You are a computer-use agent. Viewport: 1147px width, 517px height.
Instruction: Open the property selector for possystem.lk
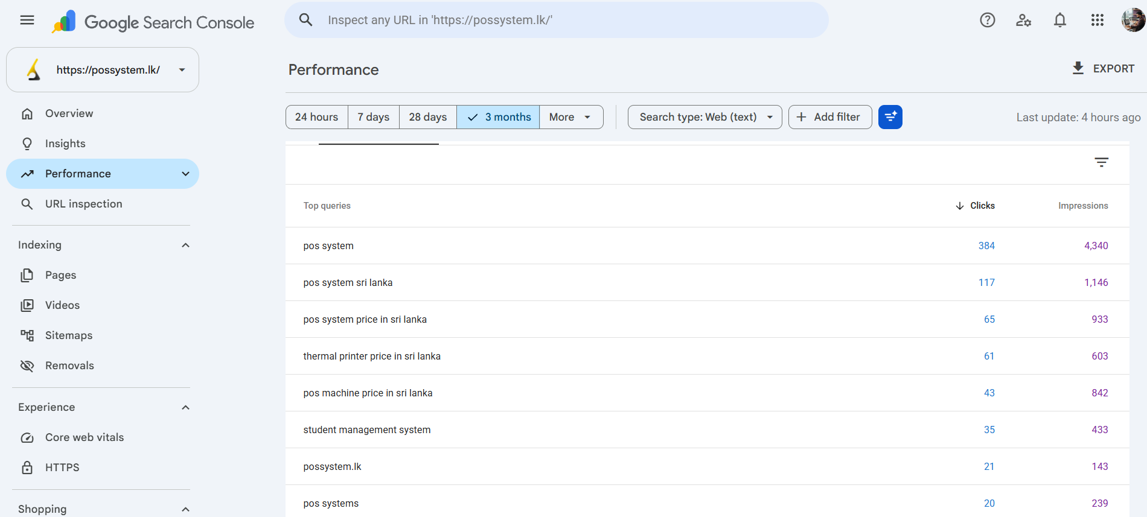[103, 70]
